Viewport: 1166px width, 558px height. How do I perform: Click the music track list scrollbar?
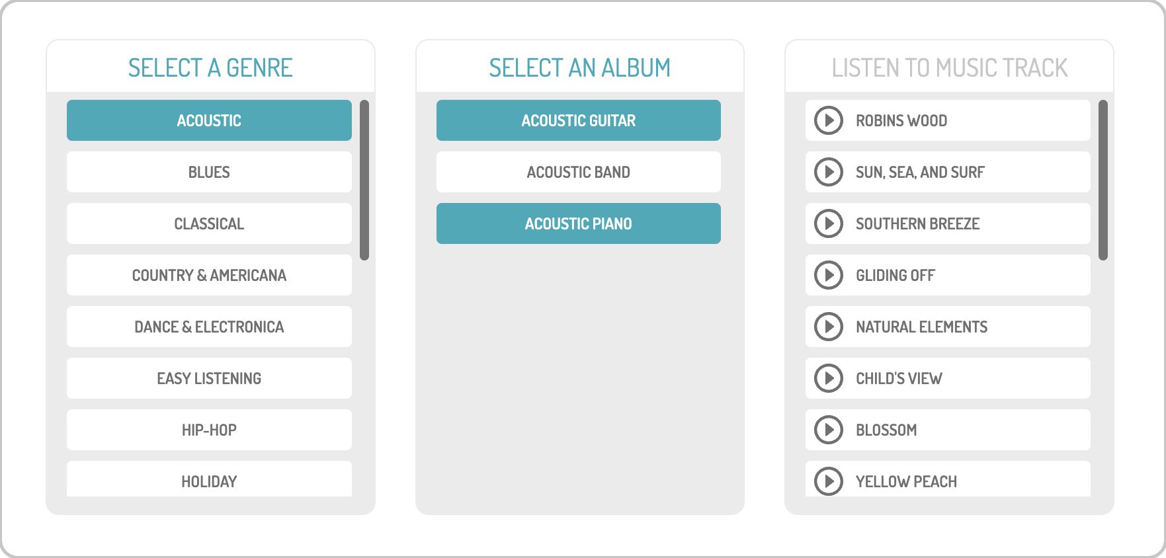pyautogui.click(x=1102, y=179)
